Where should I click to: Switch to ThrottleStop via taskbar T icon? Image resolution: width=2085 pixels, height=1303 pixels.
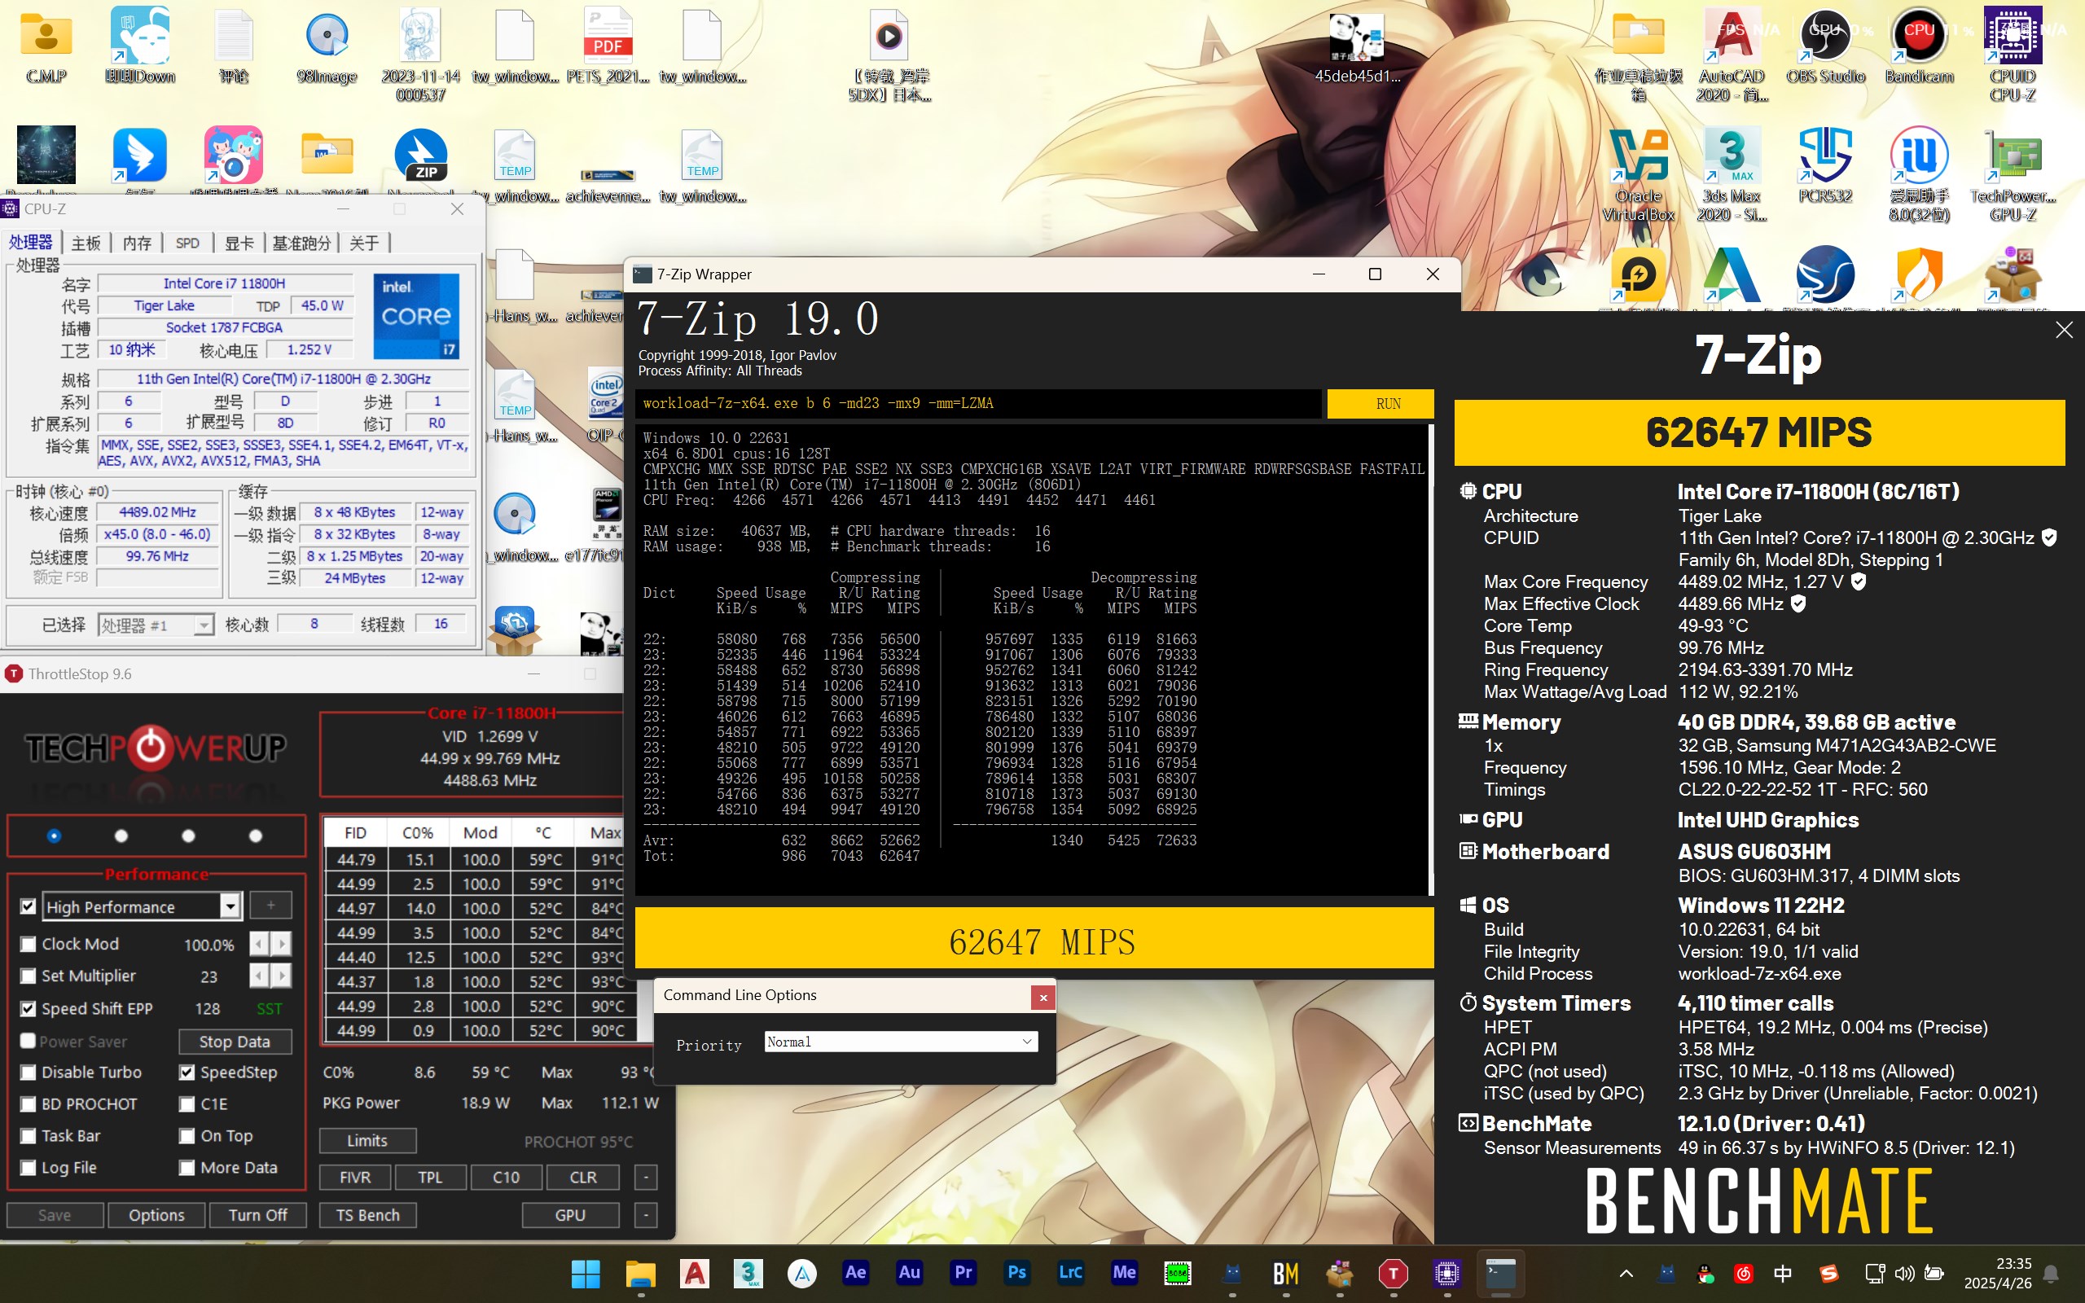[1394, 1273]
